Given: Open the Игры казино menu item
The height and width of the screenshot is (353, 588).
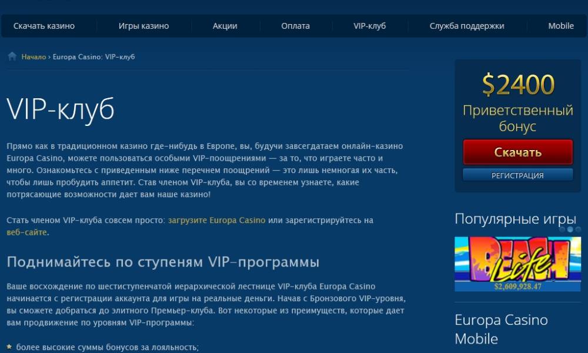Looking at the screenshot, I should click(143, 26).
